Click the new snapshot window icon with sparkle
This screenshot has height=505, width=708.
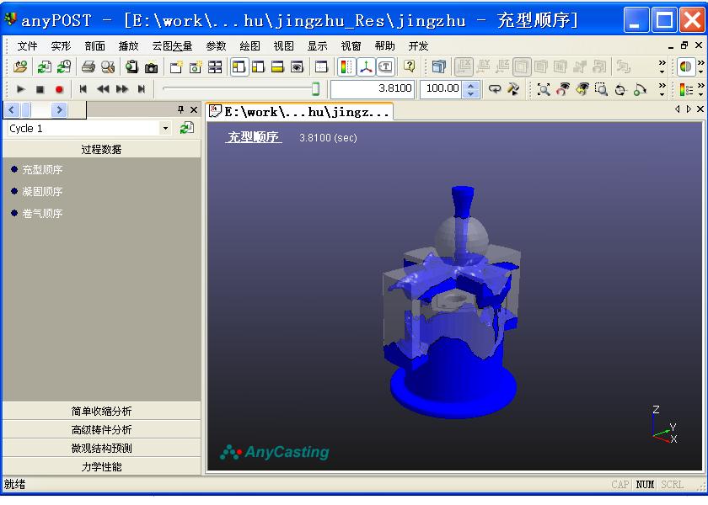(x=196, y=67)
